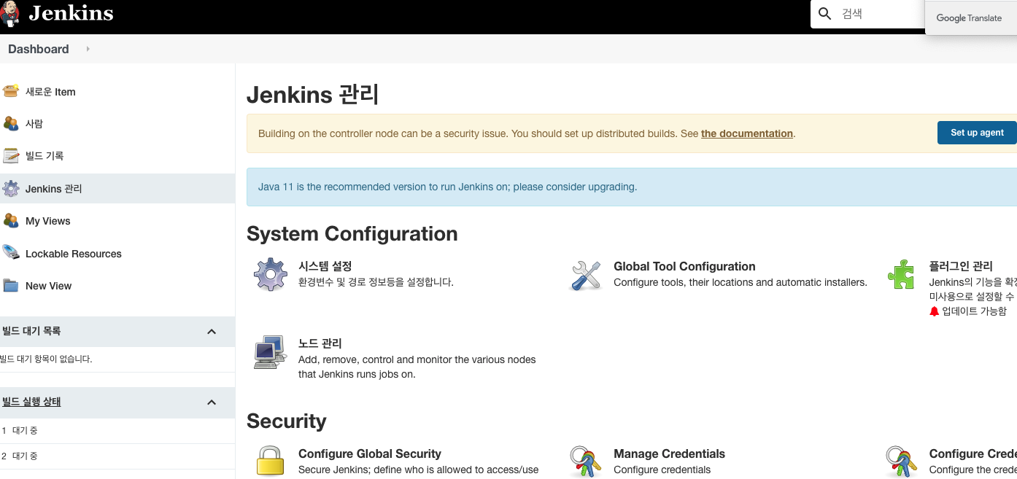Open the 노드 관리 link
The height and width of the screenshot is (479, 1017).
tap(320, 343)
